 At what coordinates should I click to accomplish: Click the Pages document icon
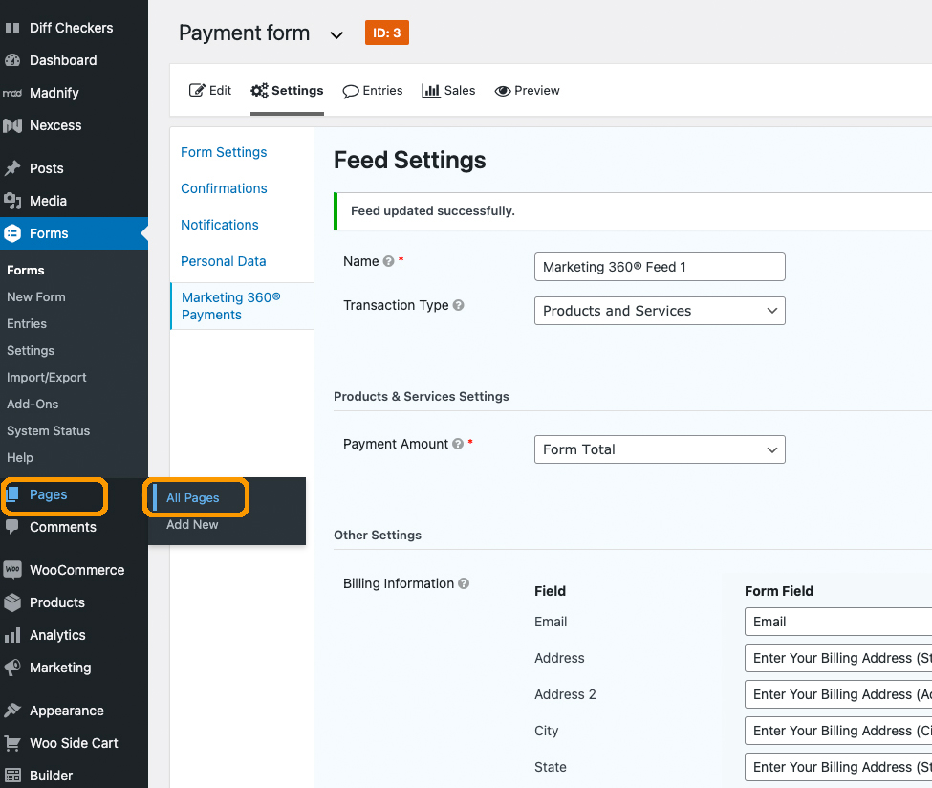coord(12,494)
